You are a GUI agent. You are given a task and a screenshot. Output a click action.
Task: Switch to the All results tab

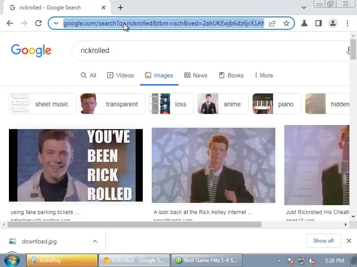(x=88, y=75)
